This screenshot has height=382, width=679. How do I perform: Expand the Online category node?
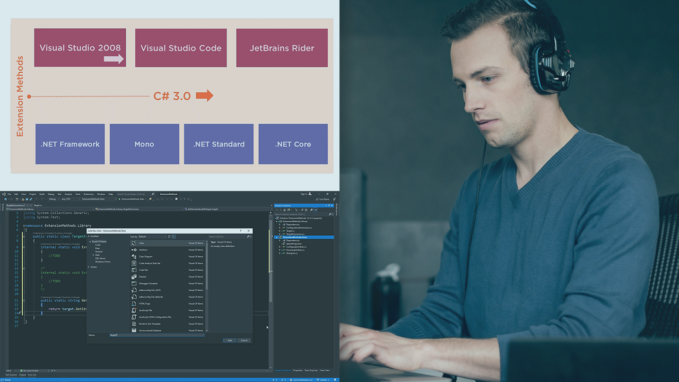pyautogui.click(x=89, y=267)
